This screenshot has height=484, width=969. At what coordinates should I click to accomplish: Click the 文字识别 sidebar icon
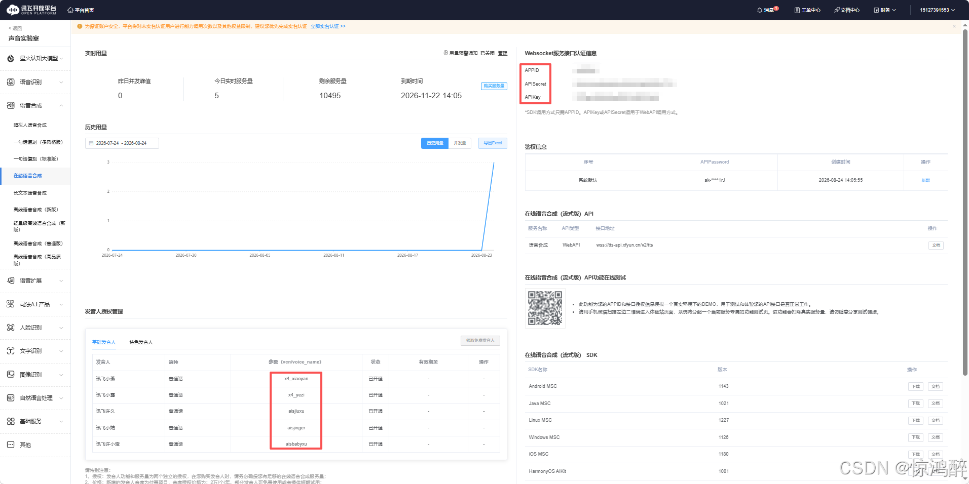tap(11, 351)
